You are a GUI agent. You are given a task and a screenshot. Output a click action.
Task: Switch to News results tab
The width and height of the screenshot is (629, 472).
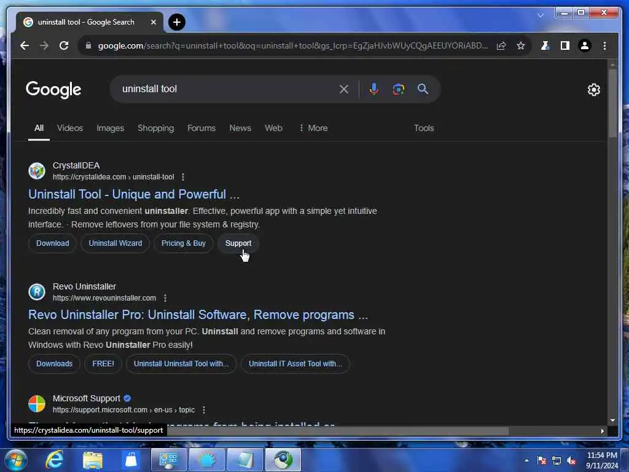(240, 128)
